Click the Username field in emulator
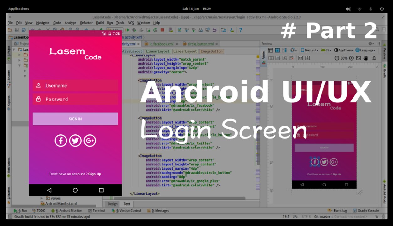Screen dimensions: 393x226 75,85
